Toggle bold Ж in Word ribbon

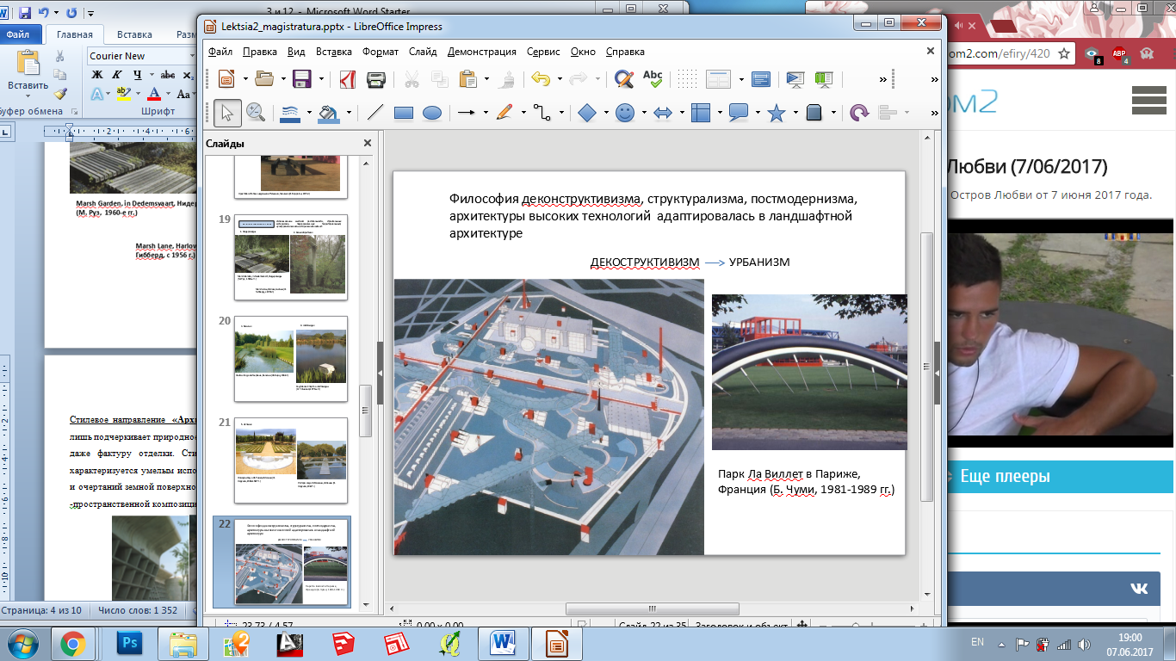pyautogui.click(x=96, y=75)
